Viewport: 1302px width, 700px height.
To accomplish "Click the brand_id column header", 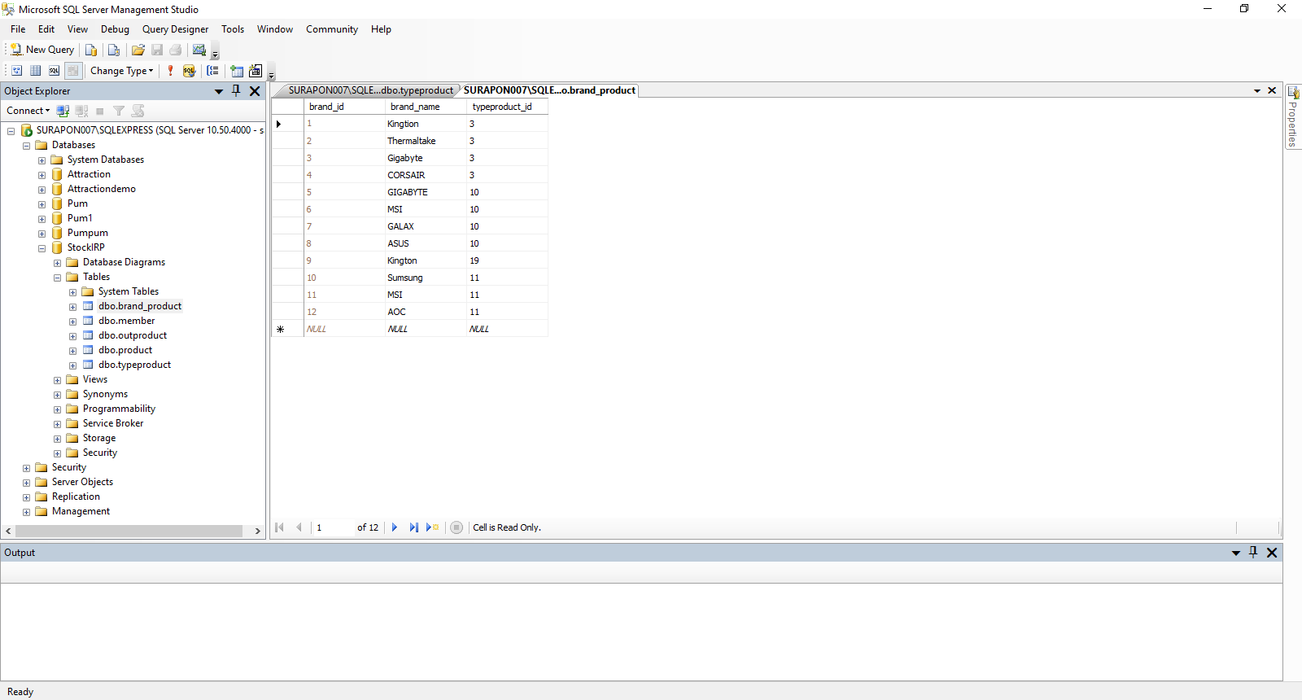I will pos(343,107).
